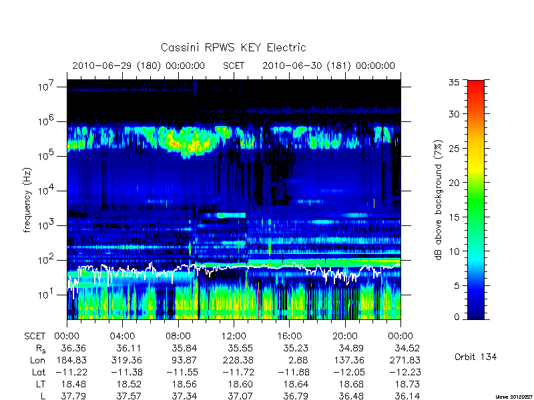Click the '35' colorbar tick label

454,83
